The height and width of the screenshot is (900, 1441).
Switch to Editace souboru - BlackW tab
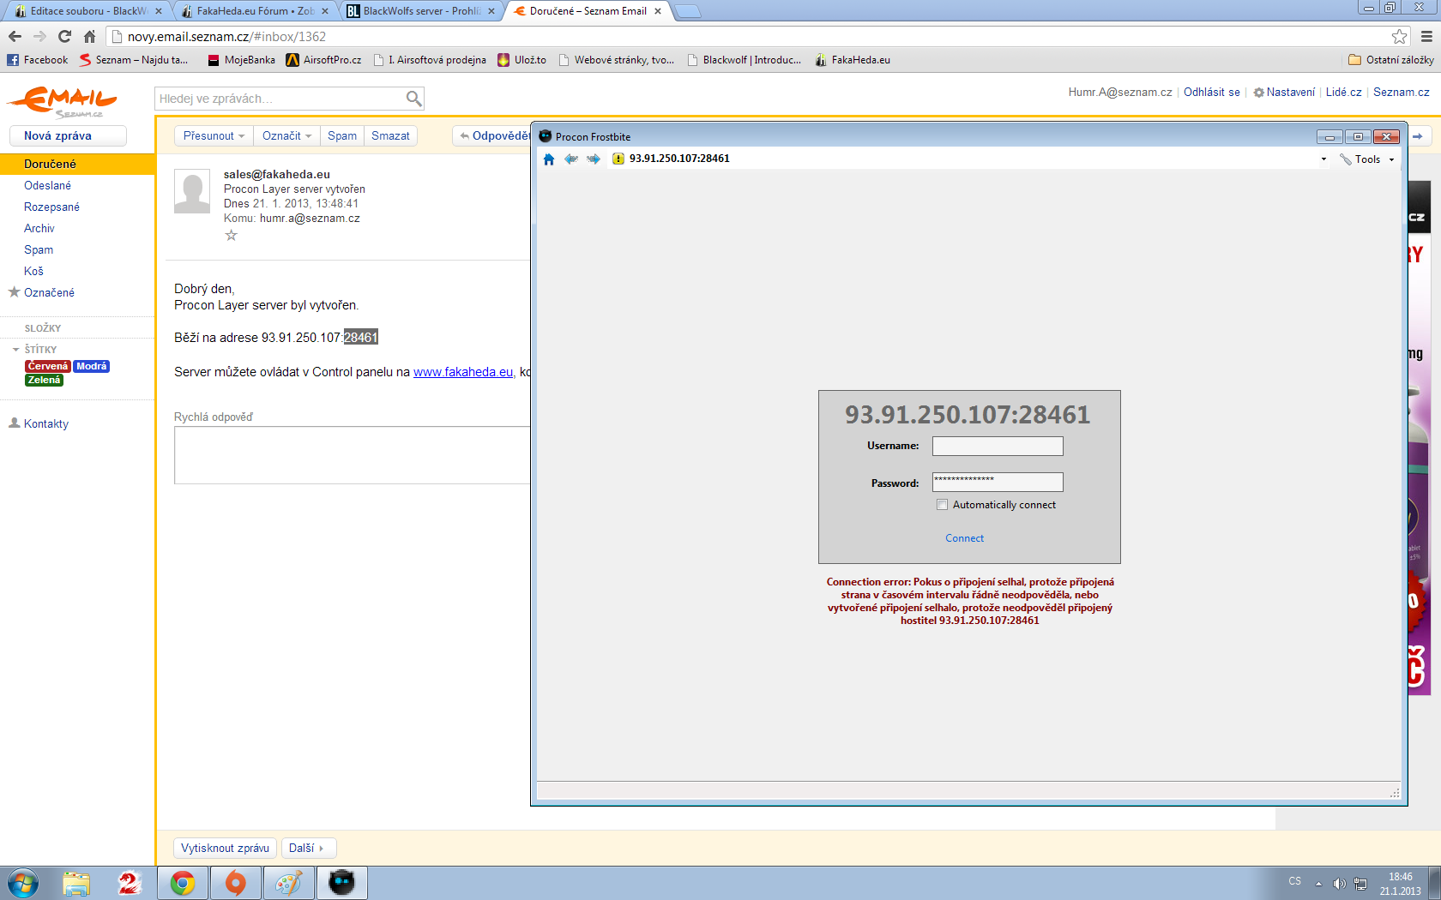88,11
